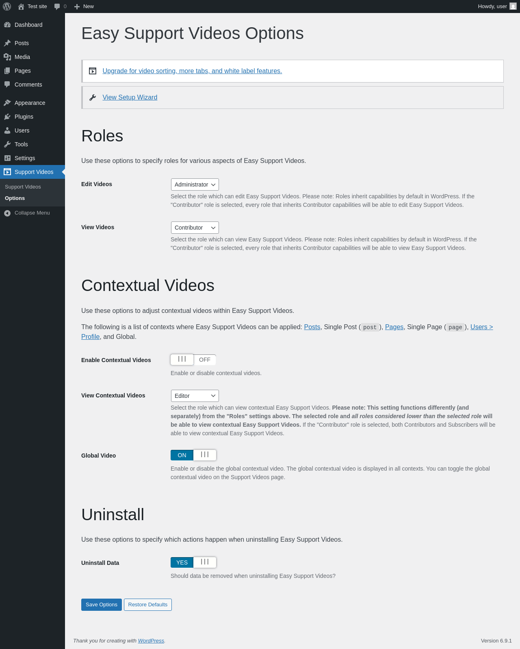Click the Collapse Menu arrow icon
Image resolution: width=520 pixels, height=649 pixels.
[x=7, y=213]
